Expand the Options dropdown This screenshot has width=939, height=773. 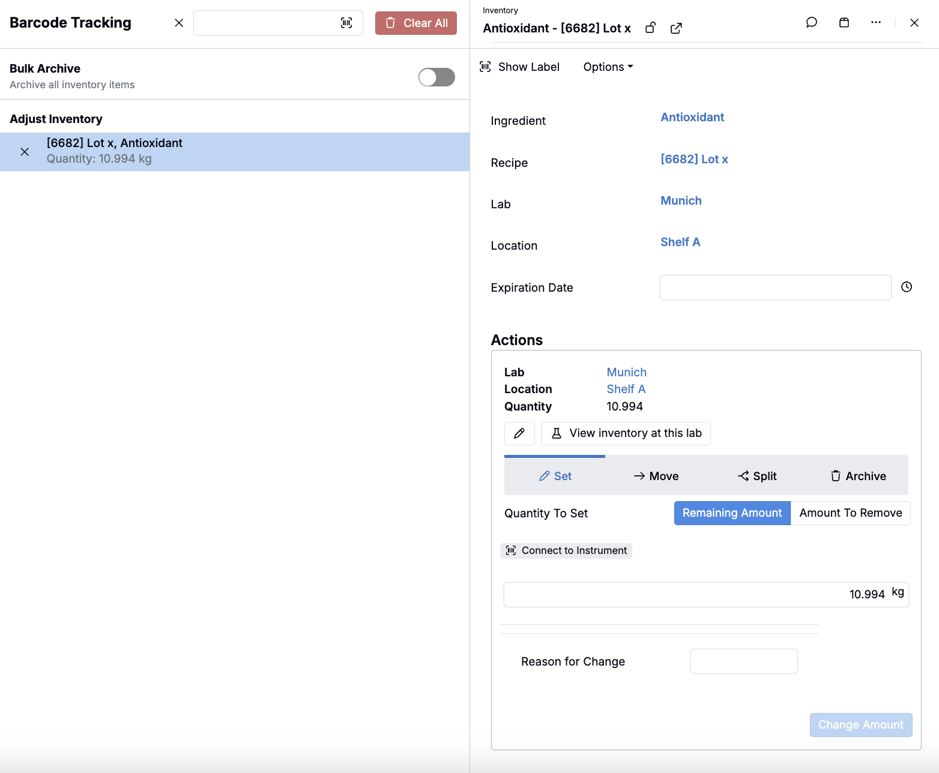pos(608,67)
